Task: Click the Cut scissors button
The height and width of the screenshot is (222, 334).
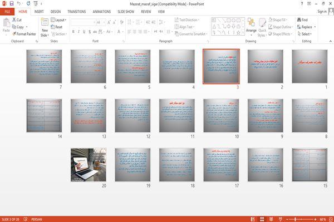Action: coord(17,20)
